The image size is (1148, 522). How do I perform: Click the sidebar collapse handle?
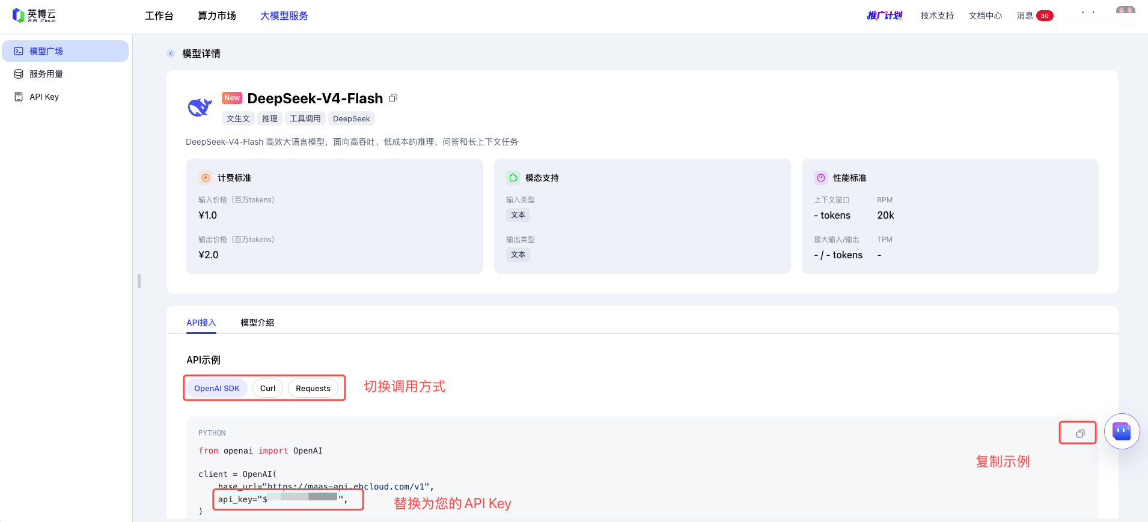coord(139,281)
